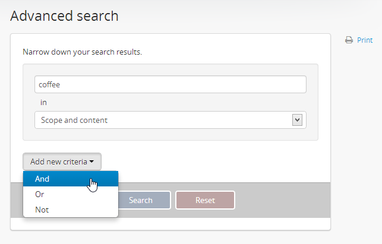The height and width of the screenshot is (244, 382).
Task: Click the grey bar beside the Reset button
Action: pyautogui.click(x=282, y=200)
